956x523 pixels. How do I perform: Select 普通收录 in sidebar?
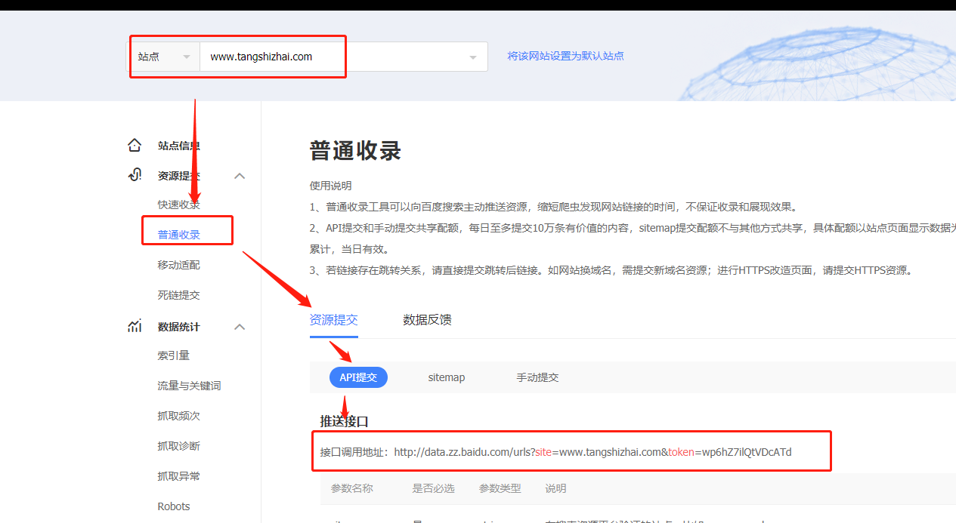[178, 235]
